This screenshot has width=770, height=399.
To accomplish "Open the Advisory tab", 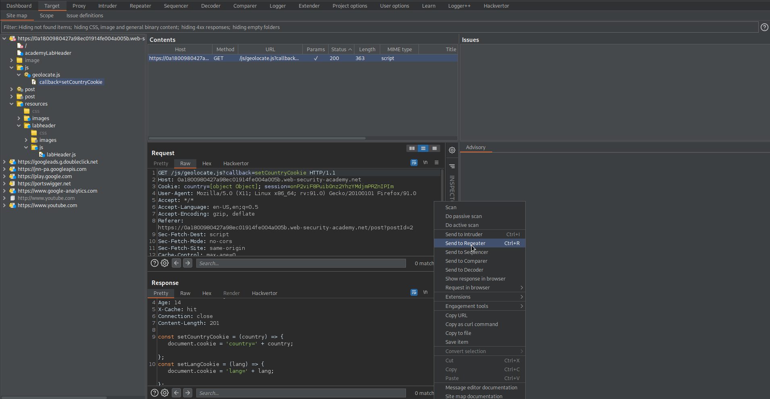I will pos(476,147).
